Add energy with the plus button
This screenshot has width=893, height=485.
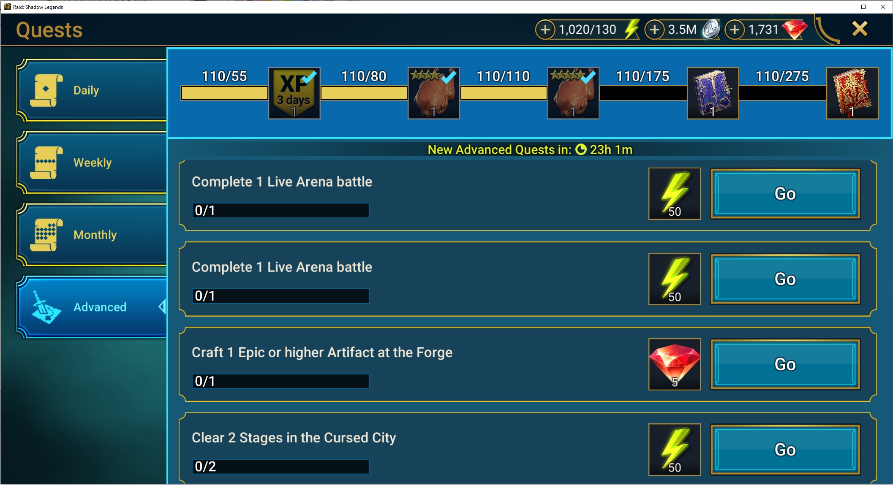[x=545, y=30]
